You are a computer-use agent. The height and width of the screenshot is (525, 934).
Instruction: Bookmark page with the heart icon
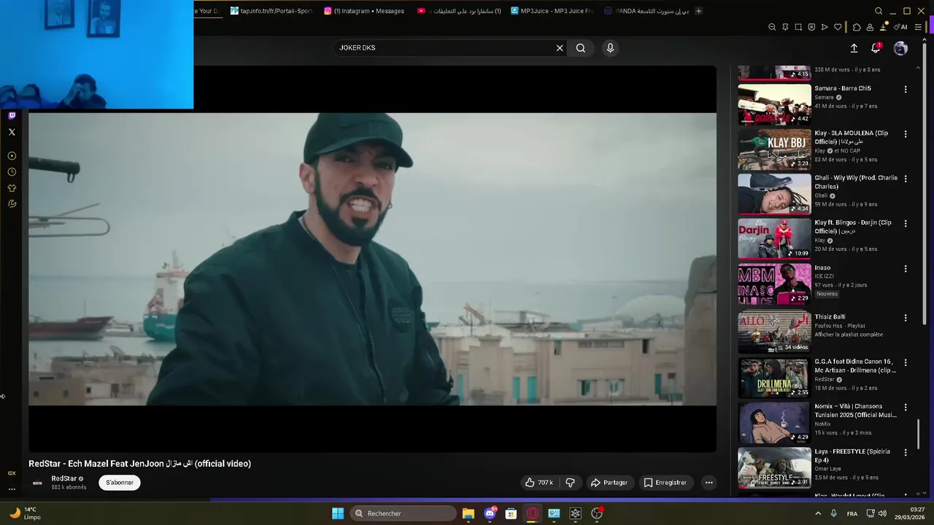(x=838, y=27)
